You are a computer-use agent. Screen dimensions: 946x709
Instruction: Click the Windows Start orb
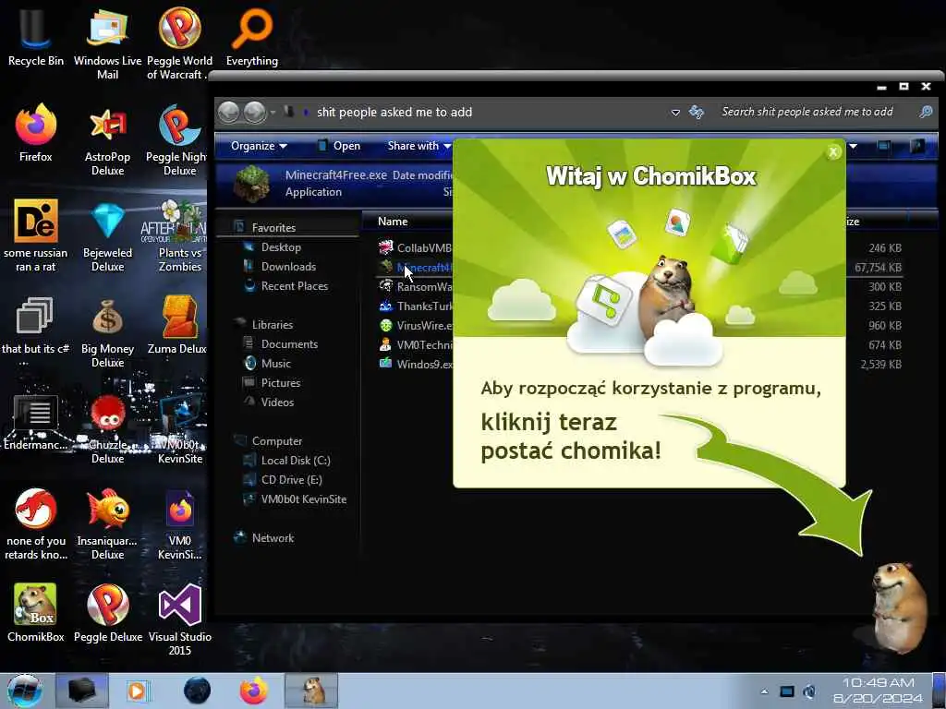click(25, 691)
